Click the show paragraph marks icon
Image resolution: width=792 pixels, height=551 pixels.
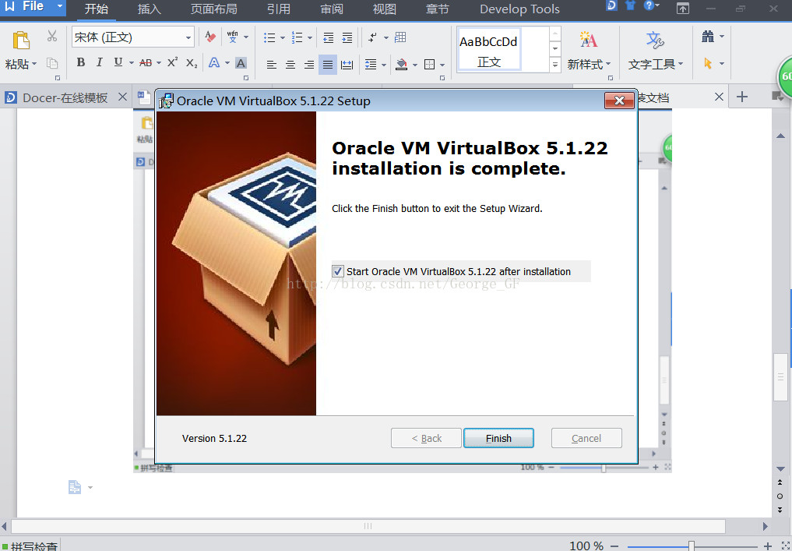tap(373, 37)
